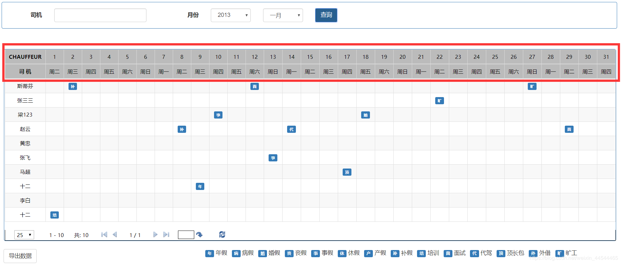The height and width of the screenshot is (264, 621).
Task: Click the 顶长包 legend icon
Action: (x=501, y=253)
